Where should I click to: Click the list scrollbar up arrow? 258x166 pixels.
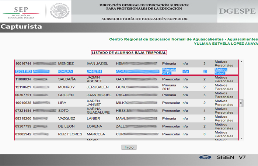241,62
